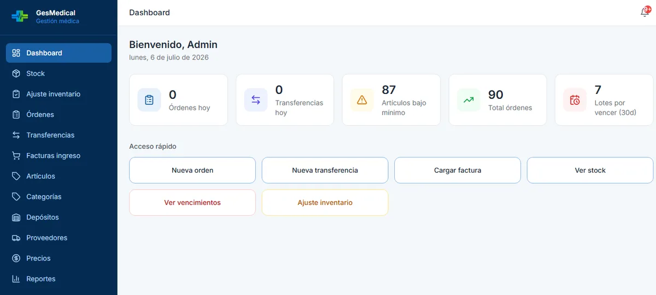Go to Stock in the sidebar
Viewport: 656px width, 295px height.
click(x=58, y=73)
